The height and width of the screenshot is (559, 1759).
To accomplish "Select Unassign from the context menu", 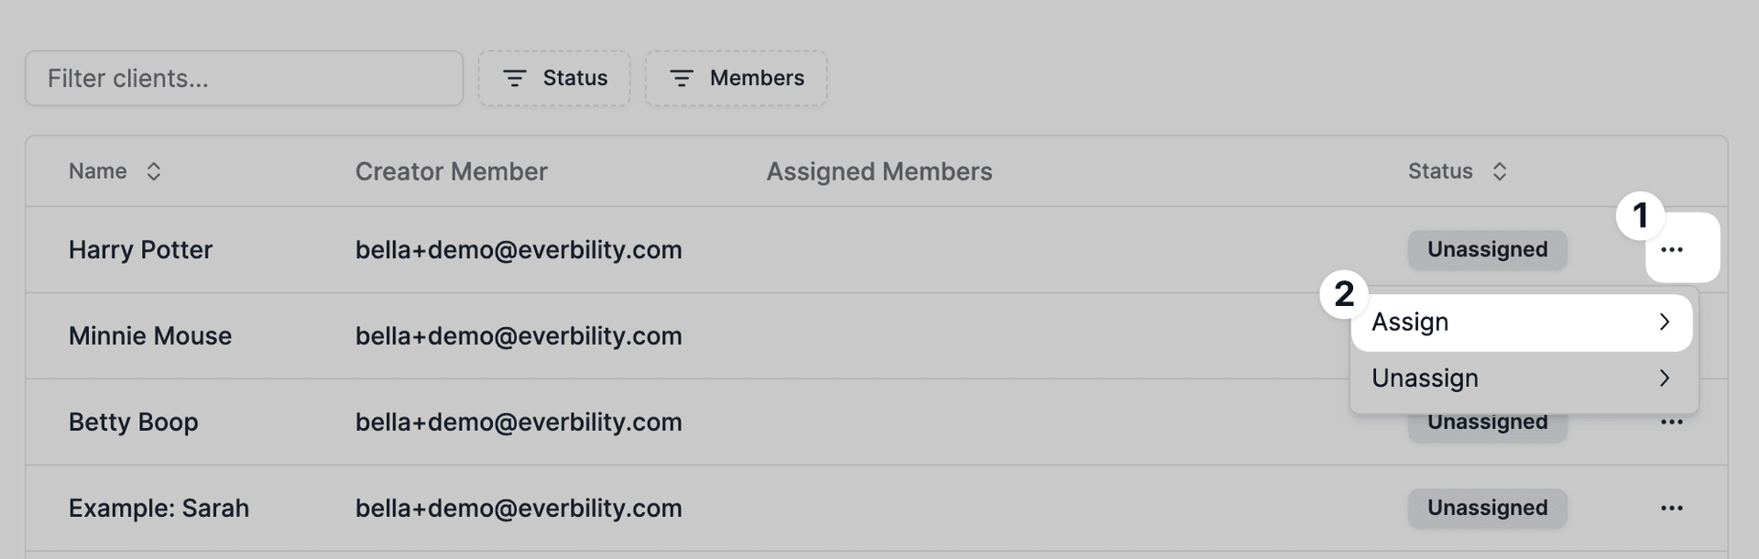I will click(x=1425, y=378).
